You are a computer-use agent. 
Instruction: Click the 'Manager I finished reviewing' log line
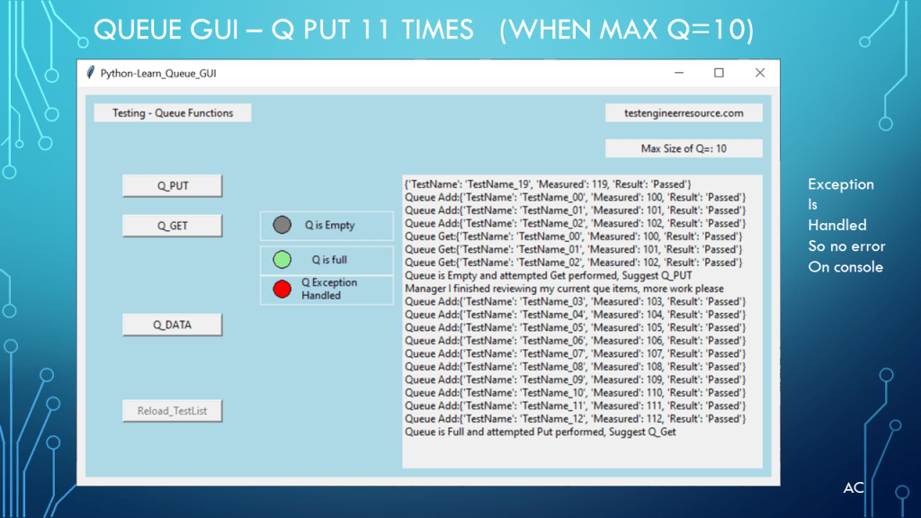564,289
